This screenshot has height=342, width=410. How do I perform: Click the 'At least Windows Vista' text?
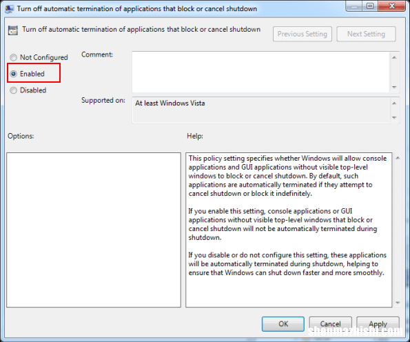coord(170,103)
